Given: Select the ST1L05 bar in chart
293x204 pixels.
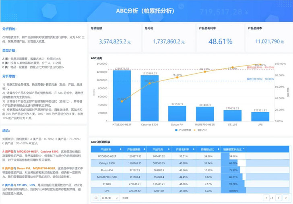Looking at the screenshot, I should pyautogui.click(x=233, y=115).
